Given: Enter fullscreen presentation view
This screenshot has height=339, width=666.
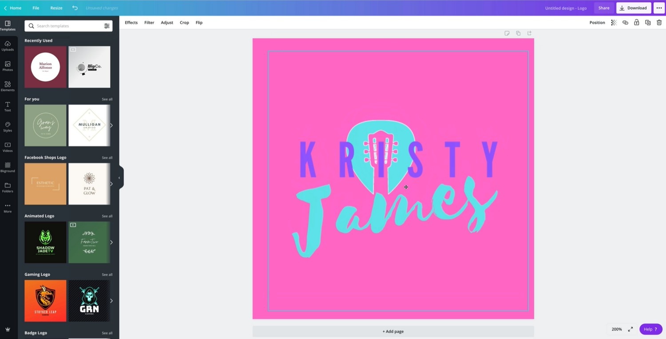Looking at the screenshot, I should tap(630, 329).
